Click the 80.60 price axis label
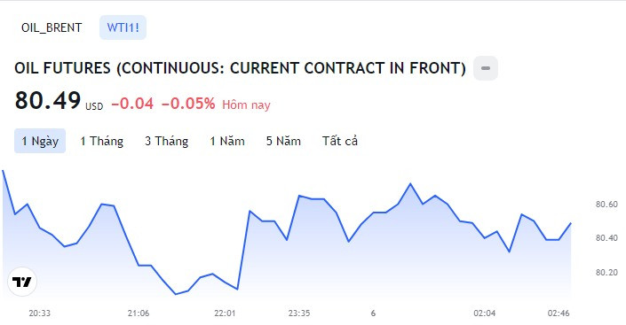The image size is (626, 325). [606, 205]
